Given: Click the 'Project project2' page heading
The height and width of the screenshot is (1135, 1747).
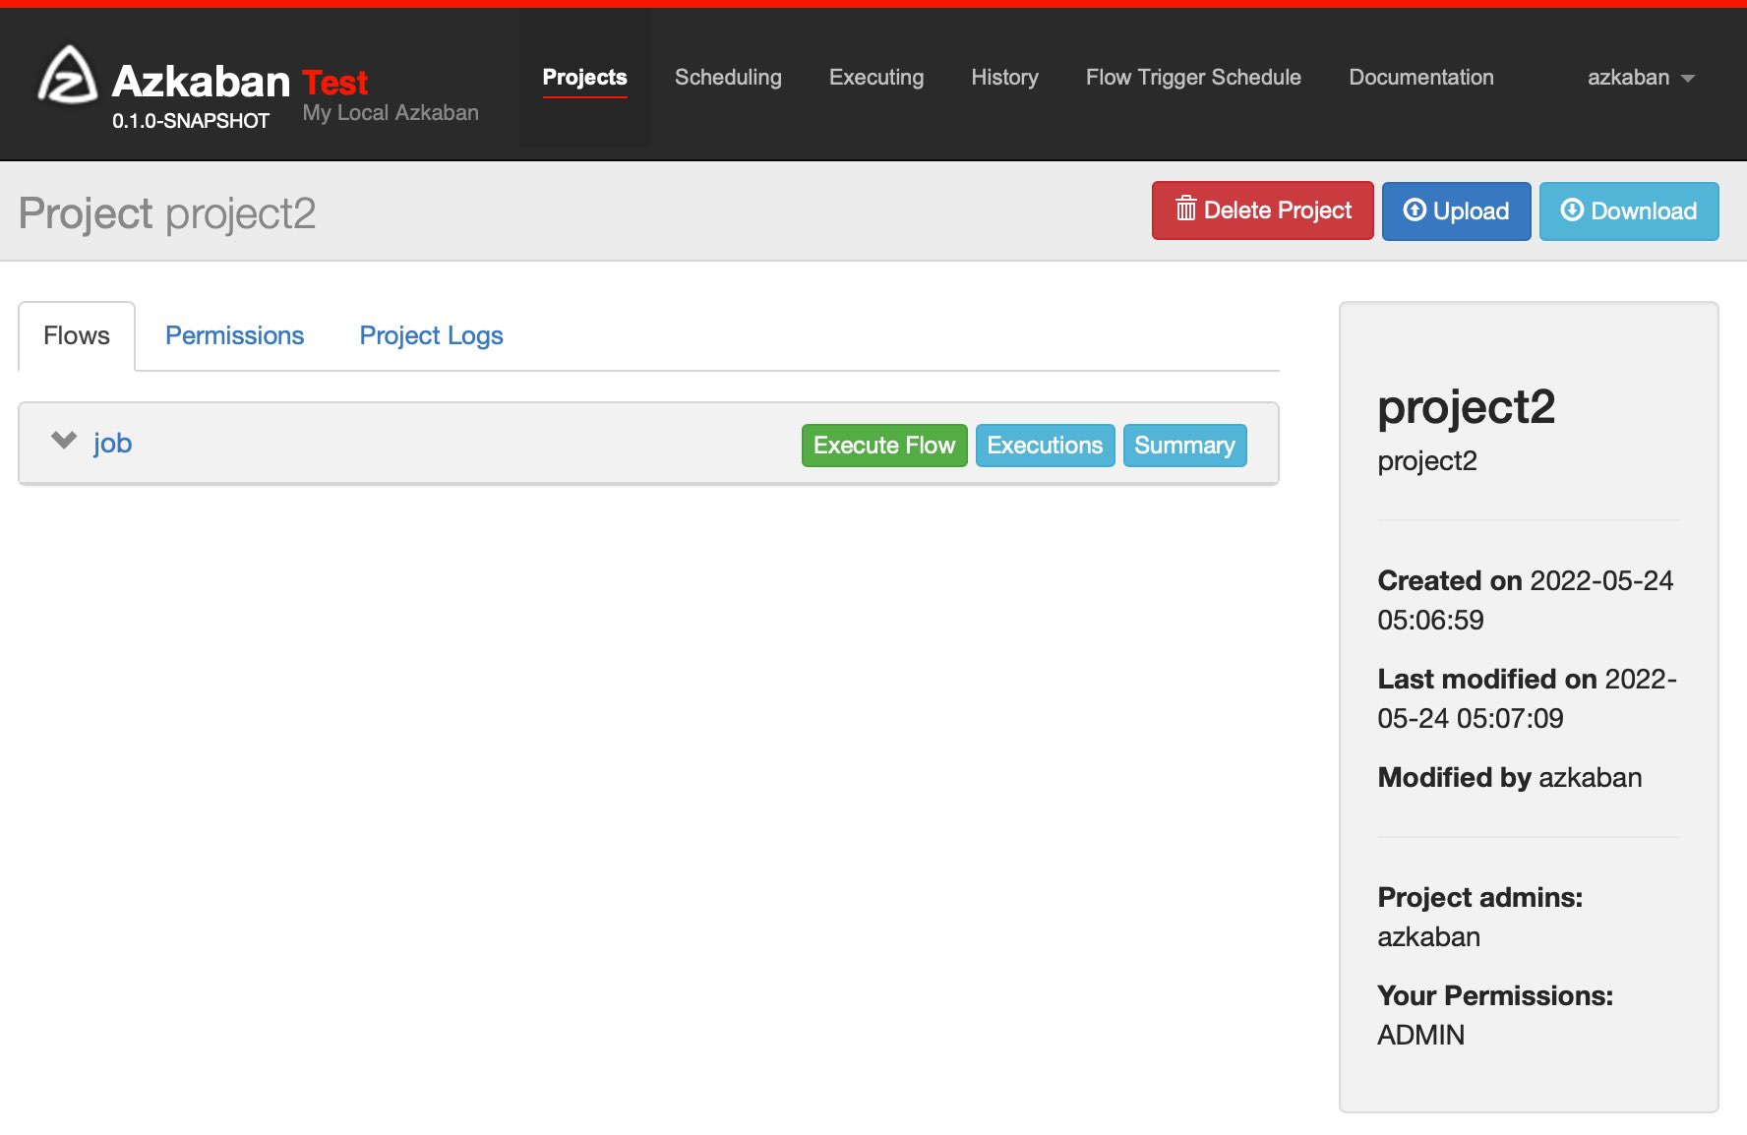Looking at the screenshot, I should coord(167,213).
